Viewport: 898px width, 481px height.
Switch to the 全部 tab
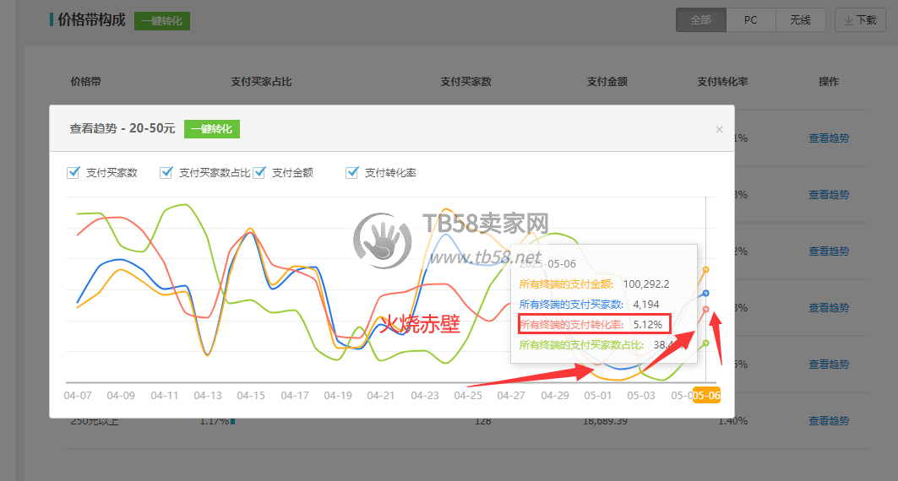[x=701, y=20]
